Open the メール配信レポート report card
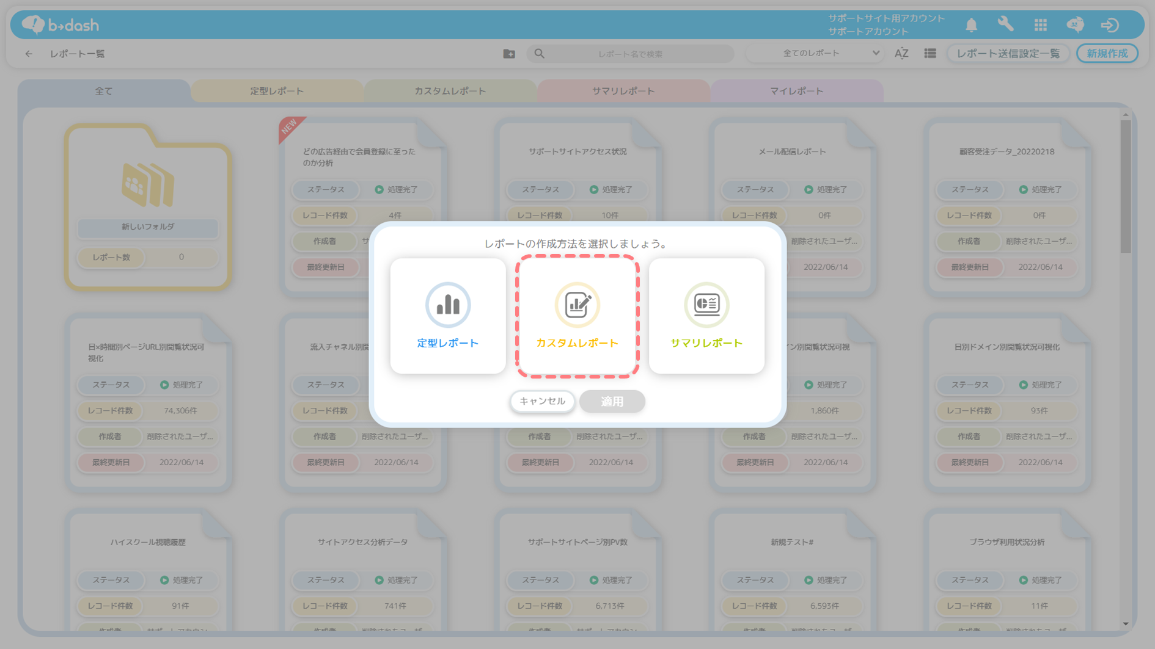The height and width of the screenshot is (649, 1155). point(793,207)
